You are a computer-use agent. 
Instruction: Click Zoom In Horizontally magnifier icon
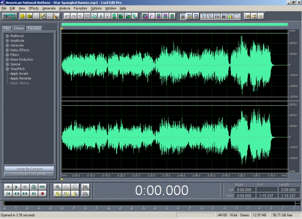pyautogui.click(x=58, y=187)
